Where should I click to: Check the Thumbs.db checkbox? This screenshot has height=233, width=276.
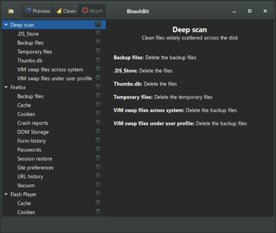(x=98, y=60)
